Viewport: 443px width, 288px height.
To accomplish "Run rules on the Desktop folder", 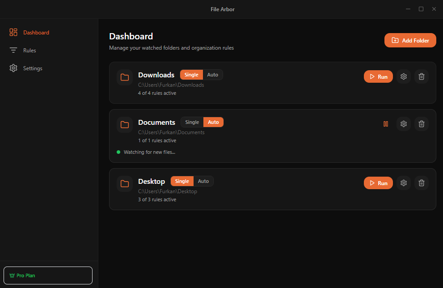I will tap(378, 183).
